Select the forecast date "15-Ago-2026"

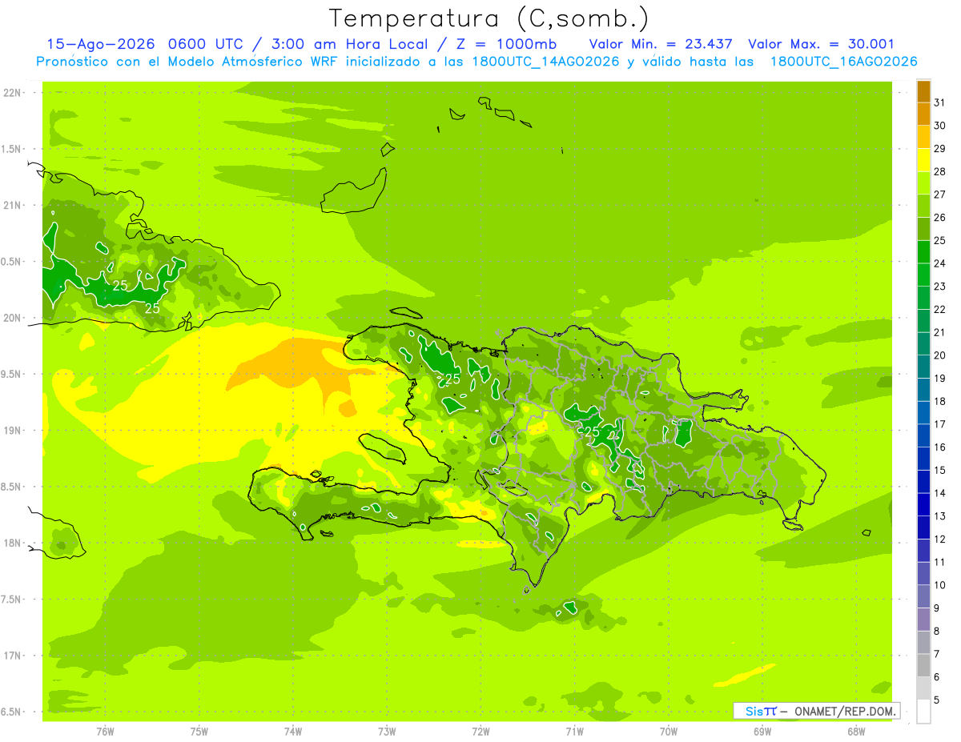click(101, 44)
